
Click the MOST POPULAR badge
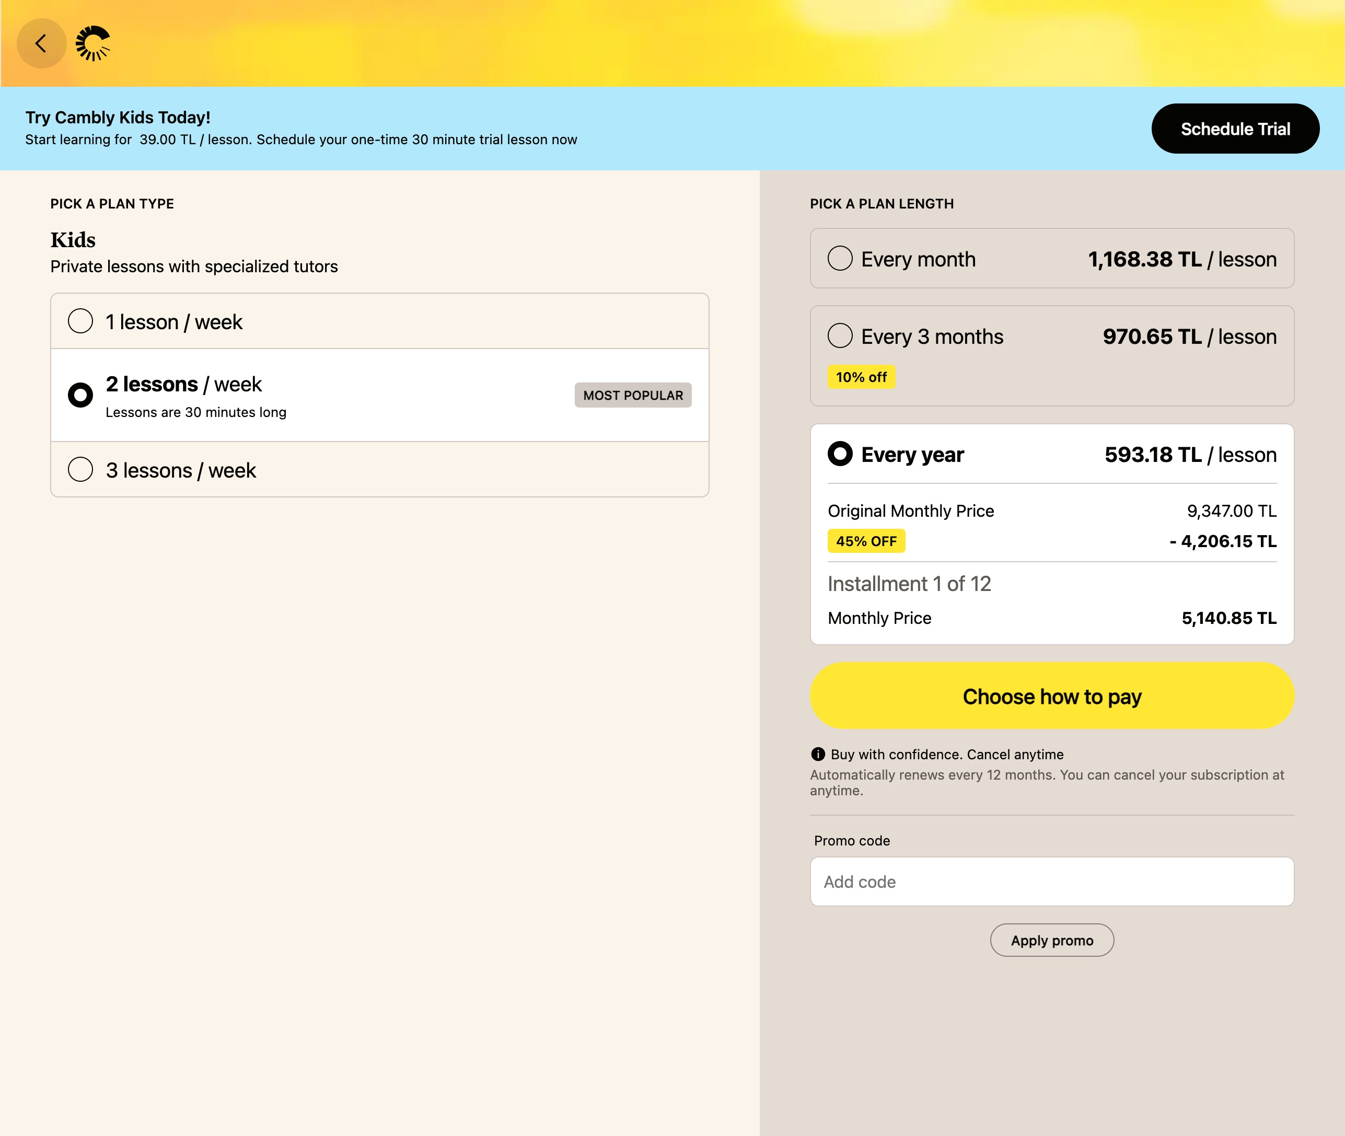[x=633, y=396]
